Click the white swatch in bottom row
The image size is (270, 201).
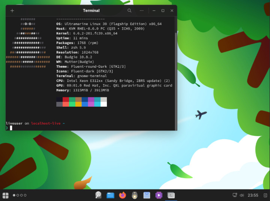(103, 104)
